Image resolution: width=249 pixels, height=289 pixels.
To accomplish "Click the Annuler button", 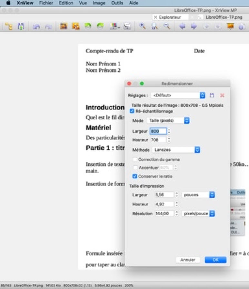I will tap(188, 260).
